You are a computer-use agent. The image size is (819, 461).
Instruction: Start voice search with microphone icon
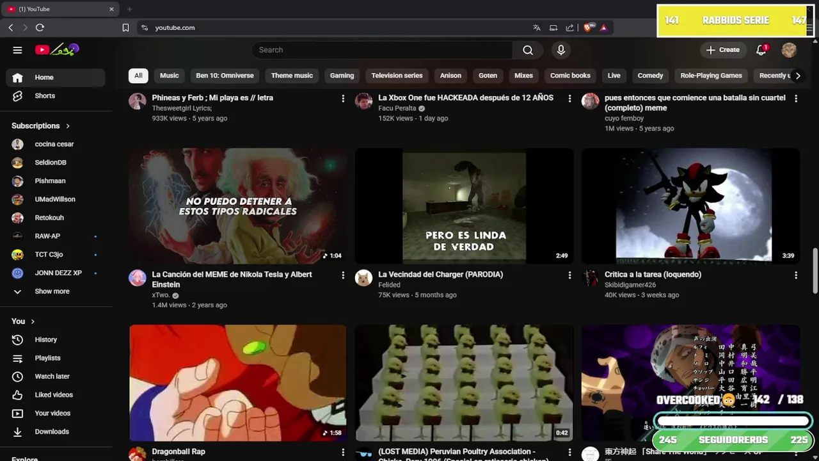(561, 50)
